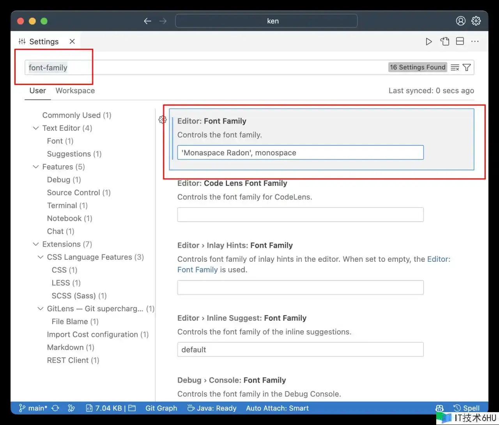The image size is (499, 425).
Task: Go back using the left arrow
Action: point(147,21)
